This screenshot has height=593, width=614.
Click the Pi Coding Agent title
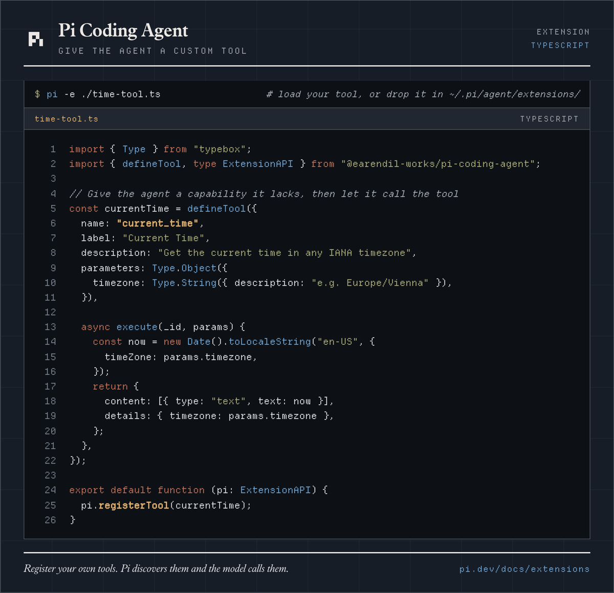pos(123,31)
